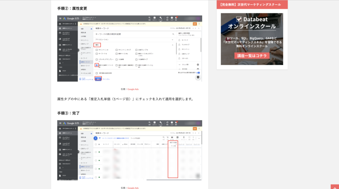Click フィルタを追加 in 手順③ screenshot
This screenshot has width=339, height=189.
click(135, 138)
